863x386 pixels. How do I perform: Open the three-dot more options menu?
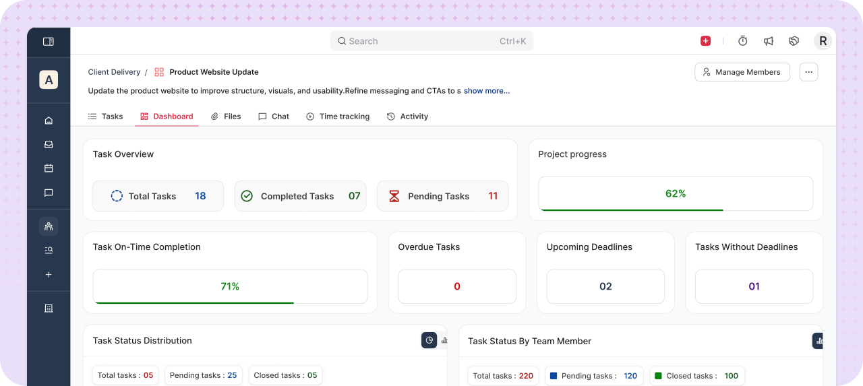tap(808, 72)
